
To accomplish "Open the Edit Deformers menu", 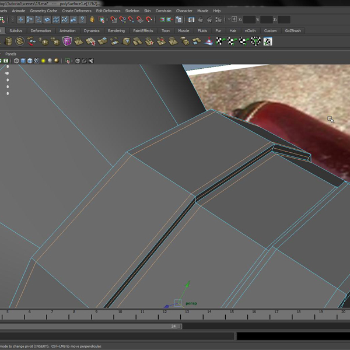I will pyautogui.click(x=108, y=10).
